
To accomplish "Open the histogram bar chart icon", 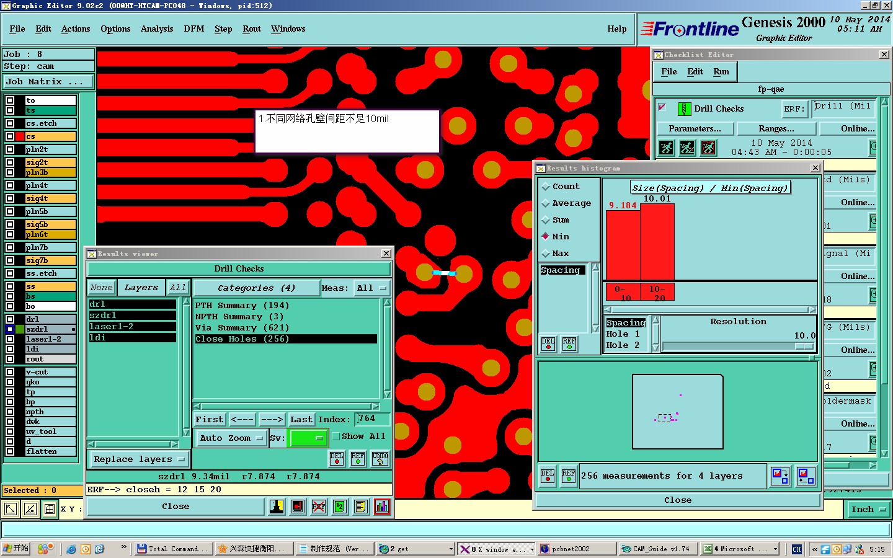I will [x=382, y=507].
